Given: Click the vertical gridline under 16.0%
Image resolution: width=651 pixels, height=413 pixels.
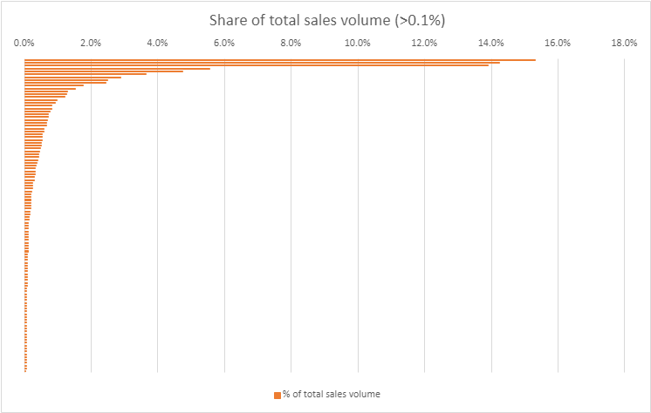Looking at the screenshot, I should 558,218.
